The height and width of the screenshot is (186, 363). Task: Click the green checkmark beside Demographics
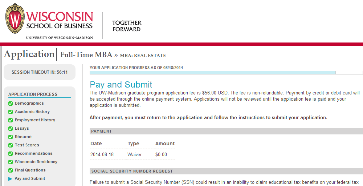11,104
